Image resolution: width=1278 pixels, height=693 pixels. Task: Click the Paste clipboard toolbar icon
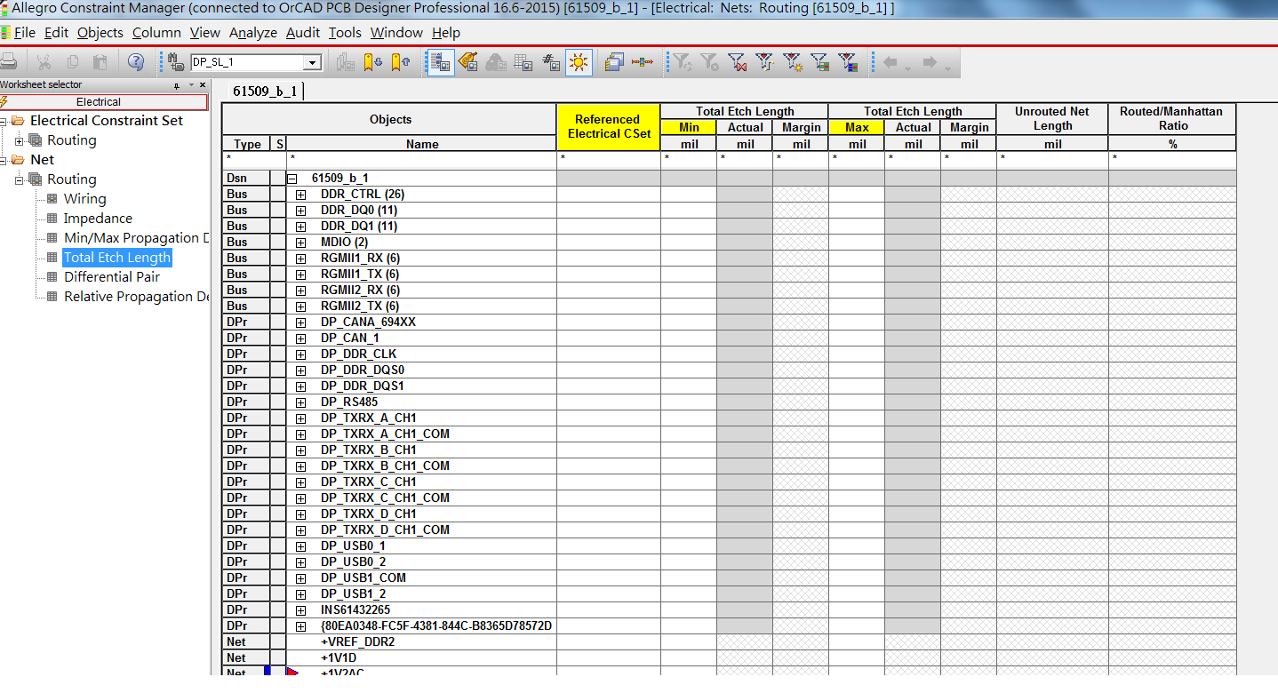coord(100,62)
